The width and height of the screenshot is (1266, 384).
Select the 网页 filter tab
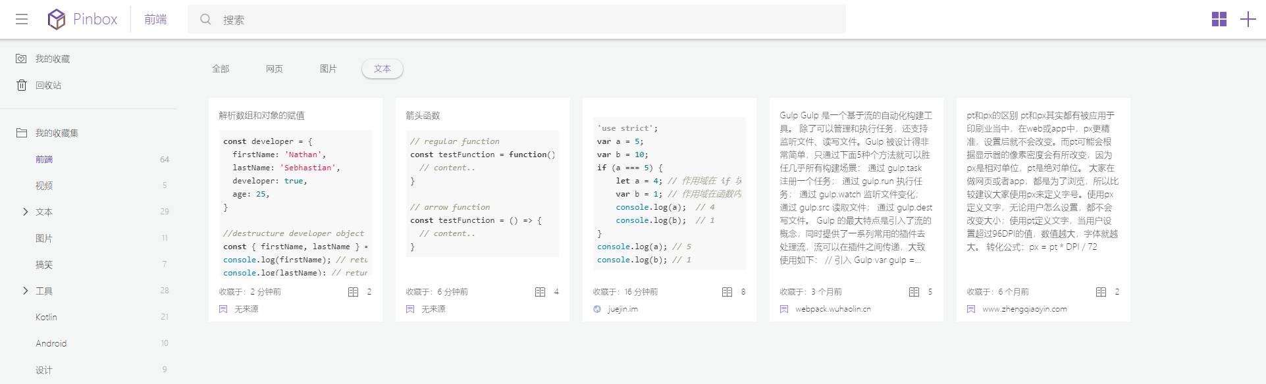point(274,69)
